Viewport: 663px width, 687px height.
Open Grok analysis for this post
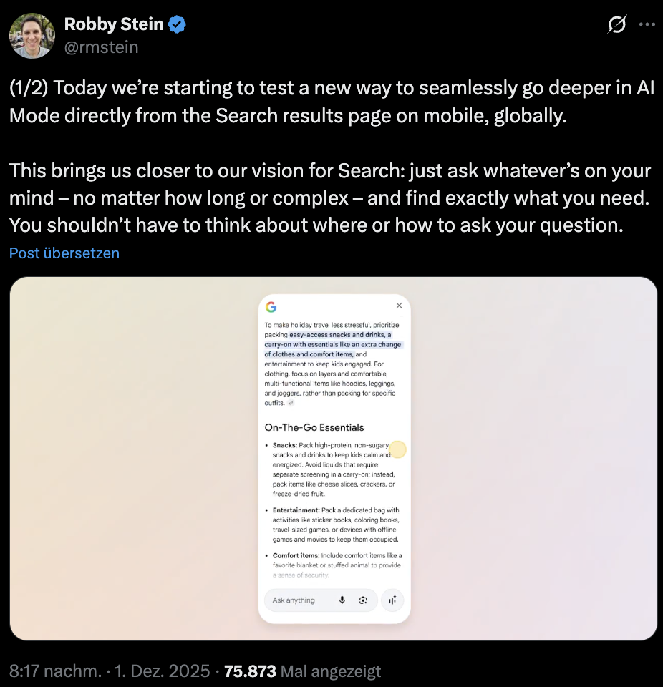(x=616, y=24)
